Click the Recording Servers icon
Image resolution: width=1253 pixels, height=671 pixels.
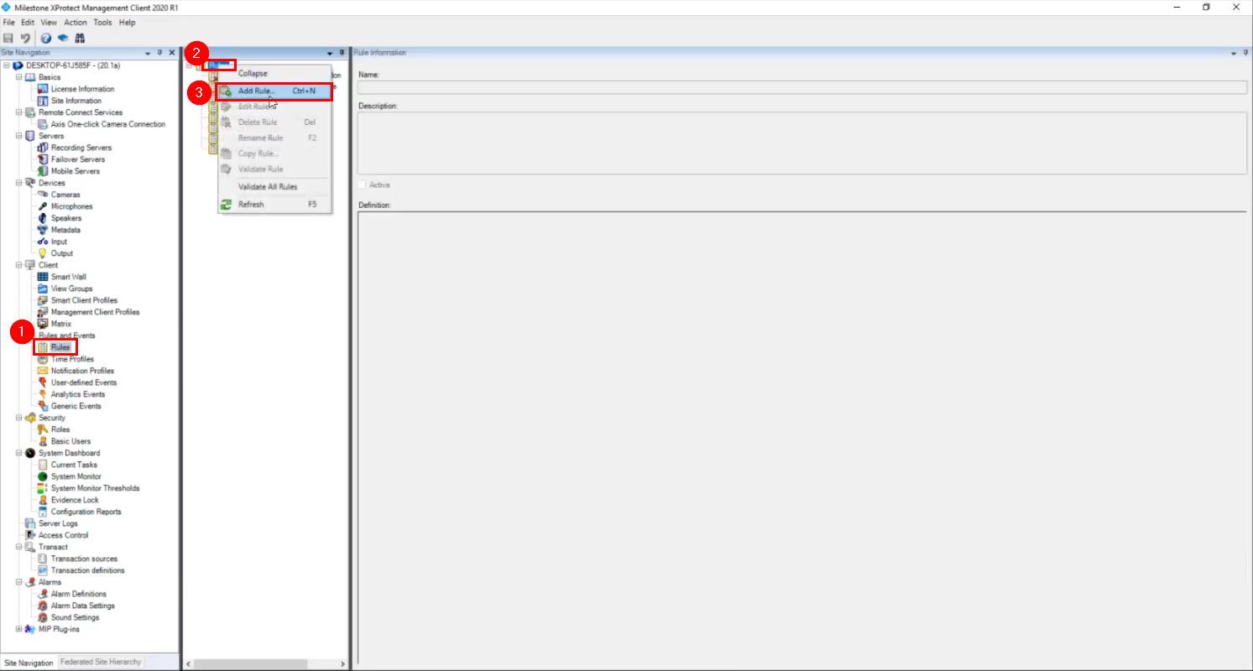[44, 147]
